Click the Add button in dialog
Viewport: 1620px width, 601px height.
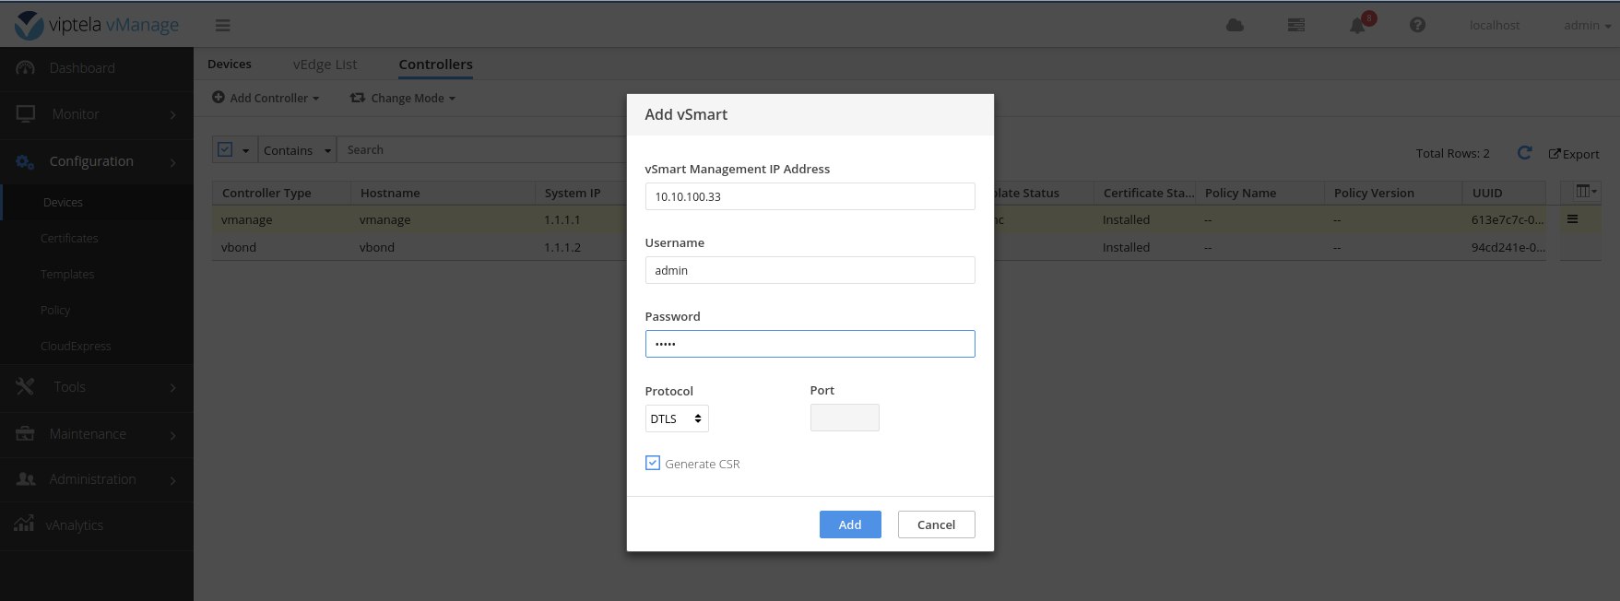tap(849, 524)
